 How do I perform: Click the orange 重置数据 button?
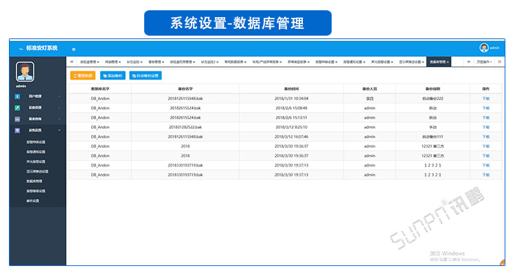(83, 75)
